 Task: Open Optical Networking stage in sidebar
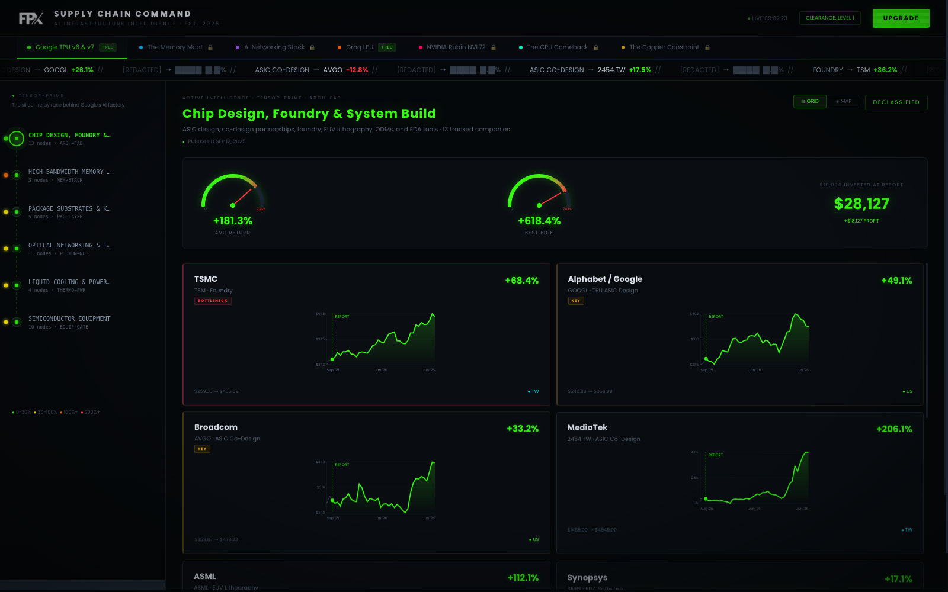pyautogui.click(x=69, y=249)
